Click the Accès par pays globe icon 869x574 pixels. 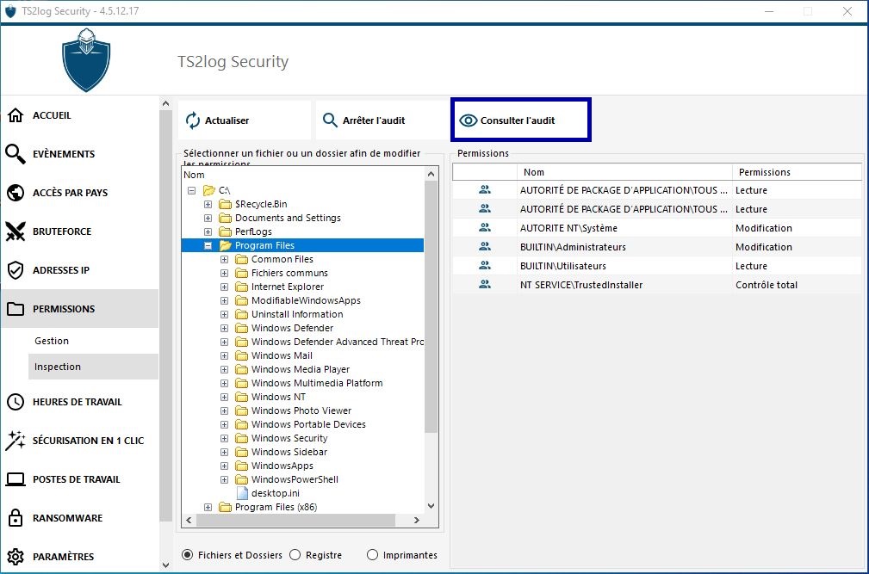click(x=16, y=193)
